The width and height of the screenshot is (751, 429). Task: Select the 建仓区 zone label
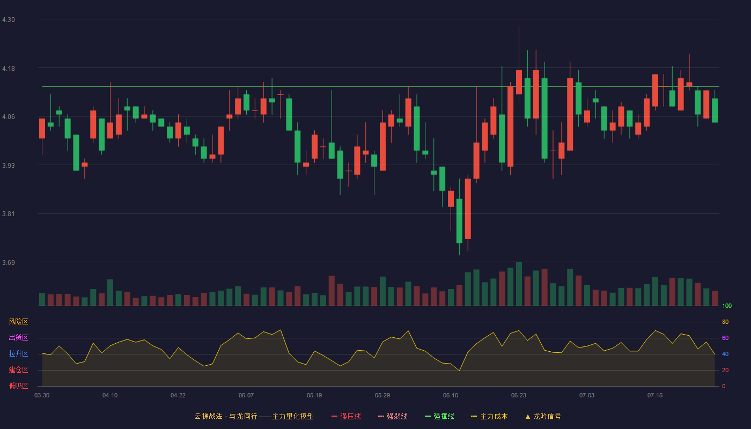point(19,370)
